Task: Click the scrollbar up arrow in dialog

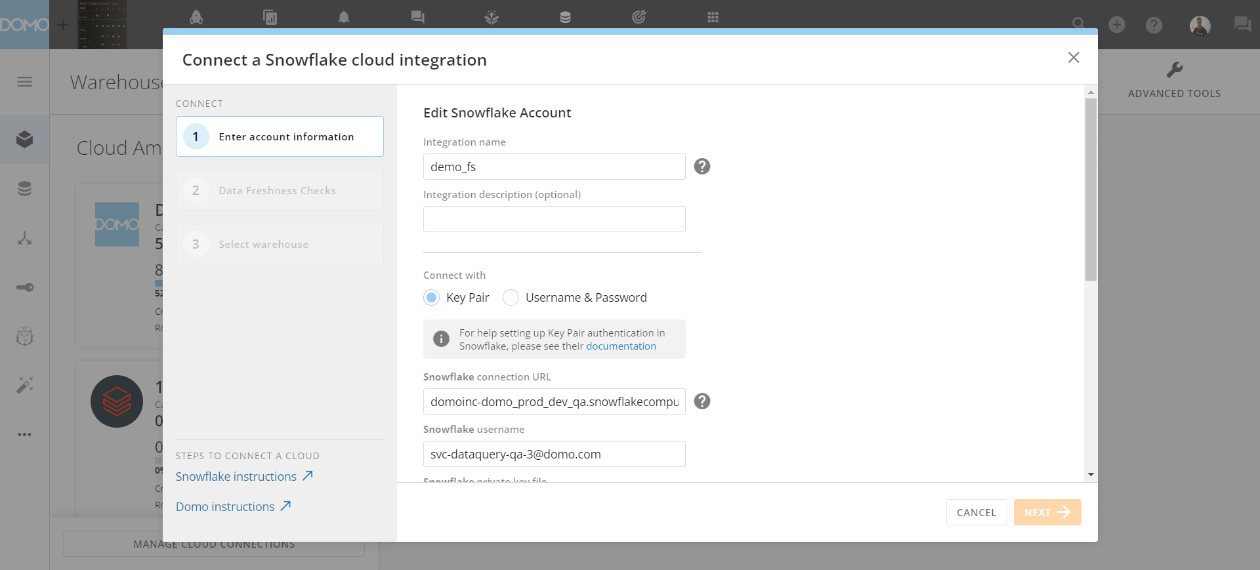Action: pos(1091,92)
